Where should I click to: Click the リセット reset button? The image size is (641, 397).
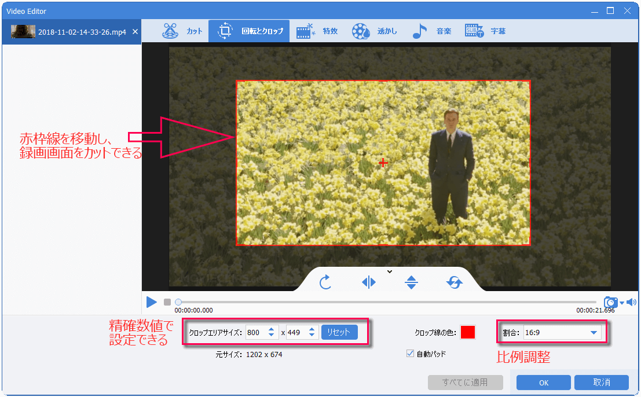pos(339,332)
